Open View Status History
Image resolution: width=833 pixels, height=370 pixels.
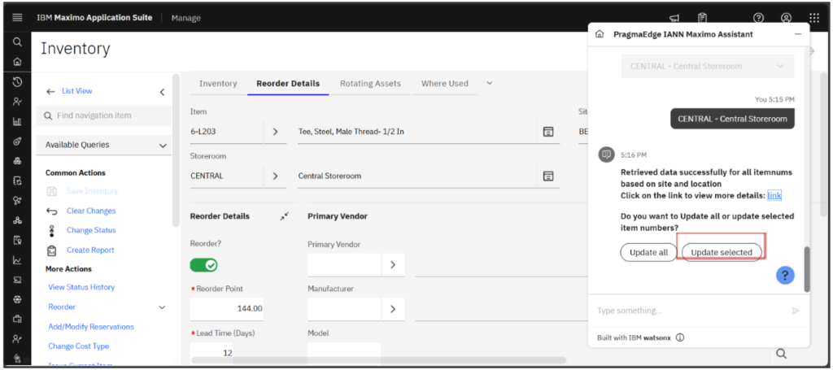(81, 287)
